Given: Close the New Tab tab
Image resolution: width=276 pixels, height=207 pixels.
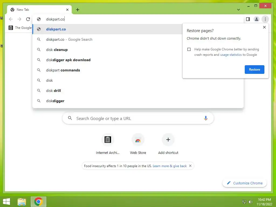Looking at the screenshot, I should click(x=67, y=10).
